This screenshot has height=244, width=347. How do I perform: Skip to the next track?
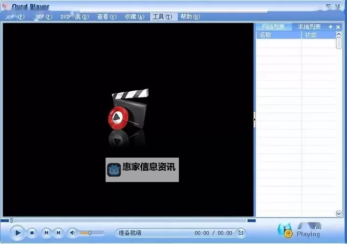[x=59, y=232]
